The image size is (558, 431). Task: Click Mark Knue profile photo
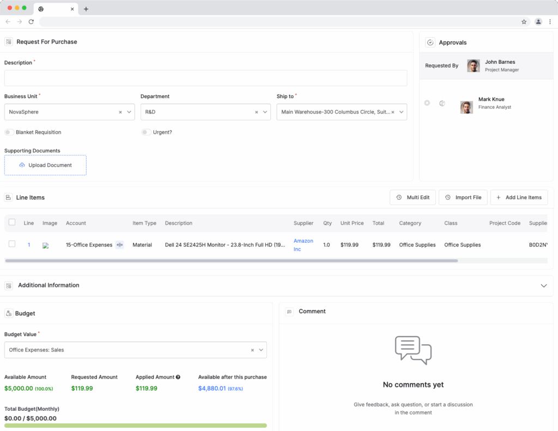[466, 107]
